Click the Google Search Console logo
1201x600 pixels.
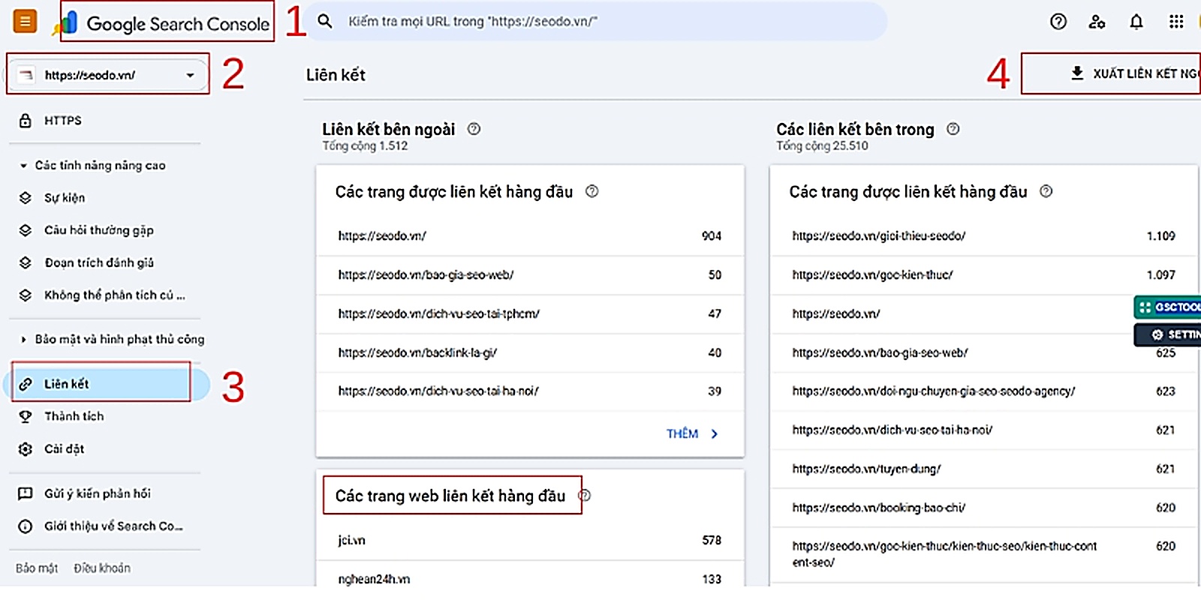click(x=161, y=23)
